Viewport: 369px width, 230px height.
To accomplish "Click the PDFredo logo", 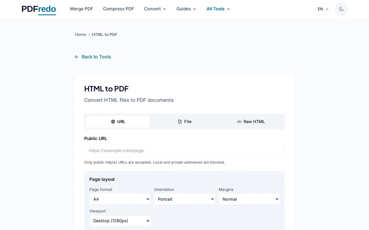I will [38, 9].
